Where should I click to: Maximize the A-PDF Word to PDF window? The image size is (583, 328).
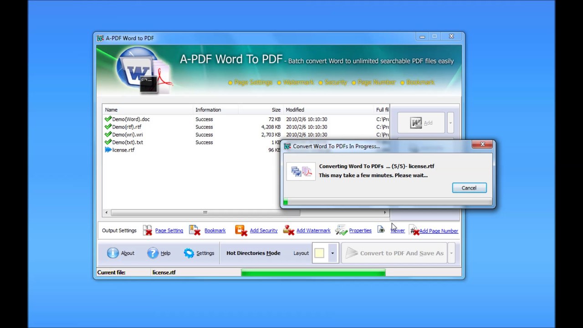click(435, 36)
